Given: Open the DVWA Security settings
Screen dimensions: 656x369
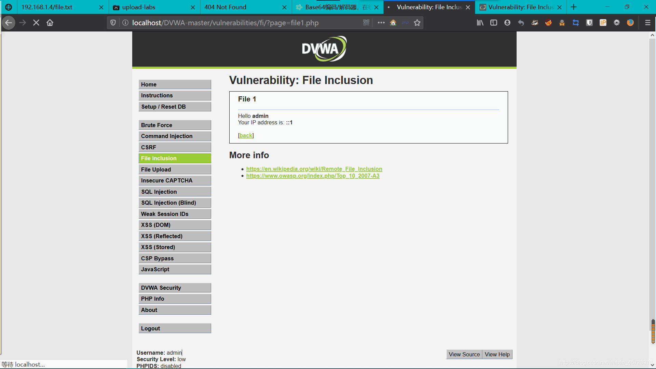Looking at the screenshot, I should click(x=175, y=288).
